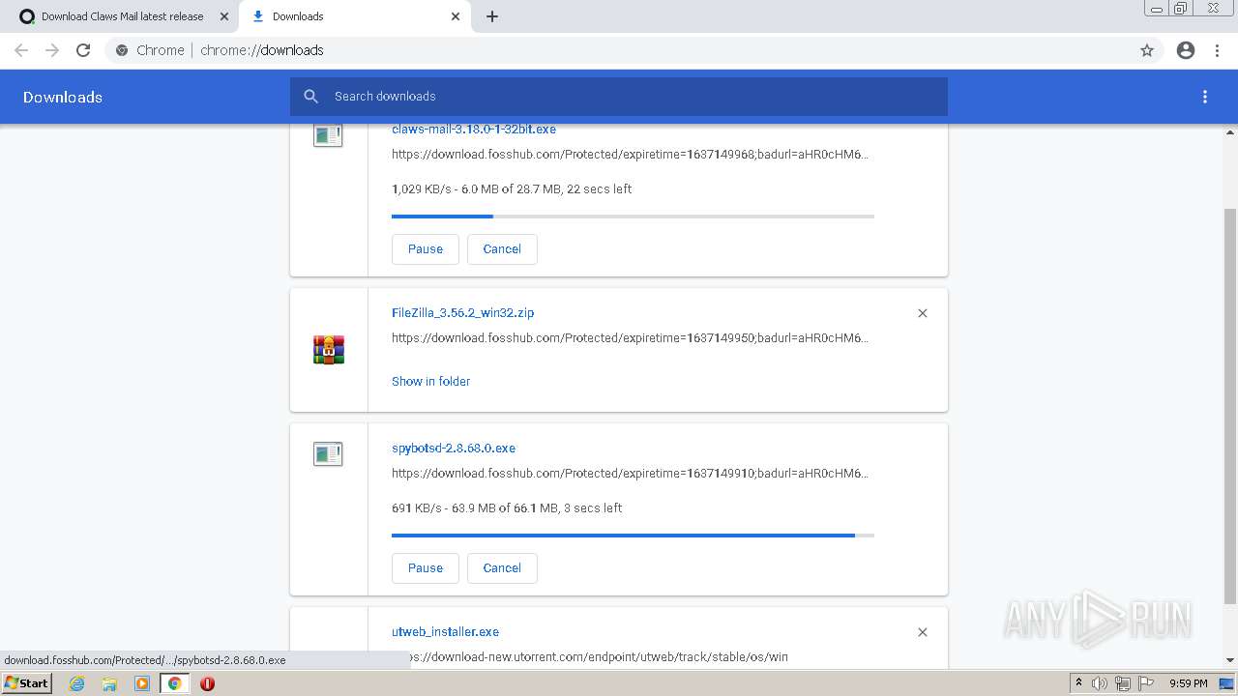Click the claws-mail fosshub source URL
This screenshot has height=696, width=1238.
coord(630,154)
